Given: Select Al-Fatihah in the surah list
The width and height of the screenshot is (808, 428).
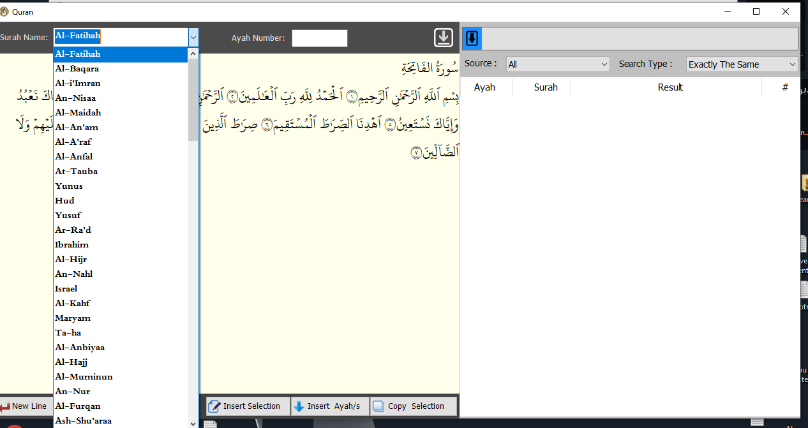Looking at the screenshot, I should click(x=121, y=54).
